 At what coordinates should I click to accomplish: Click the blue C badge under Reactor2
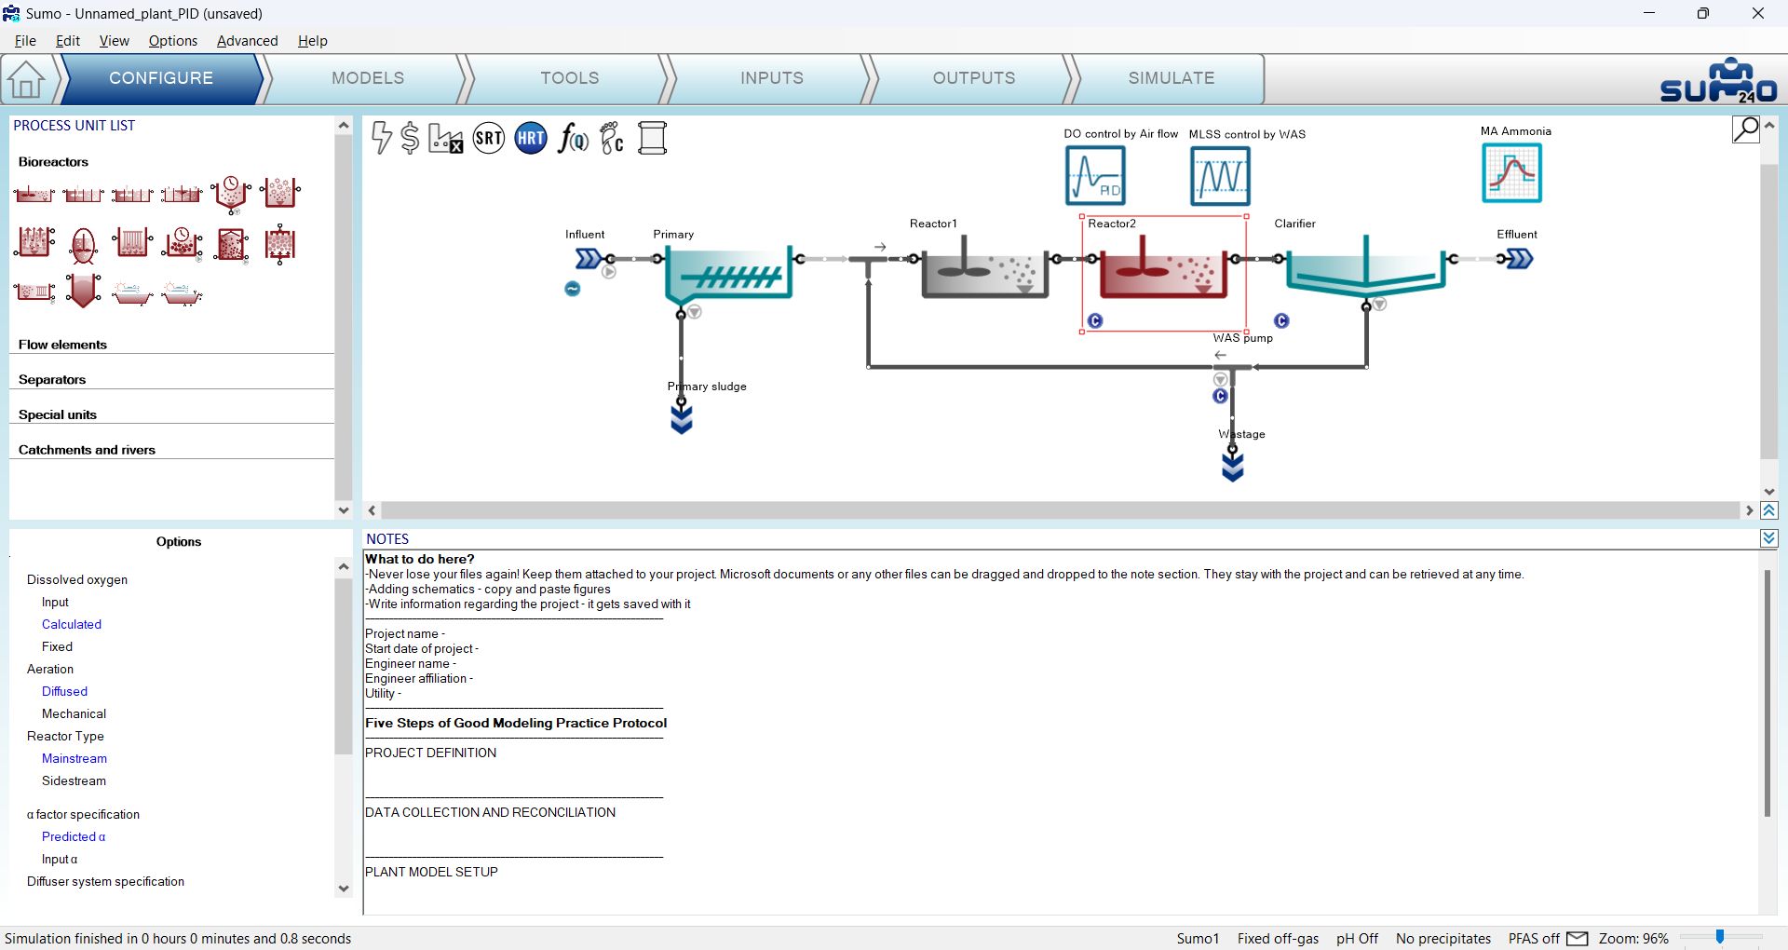[x=1095, y=320]
